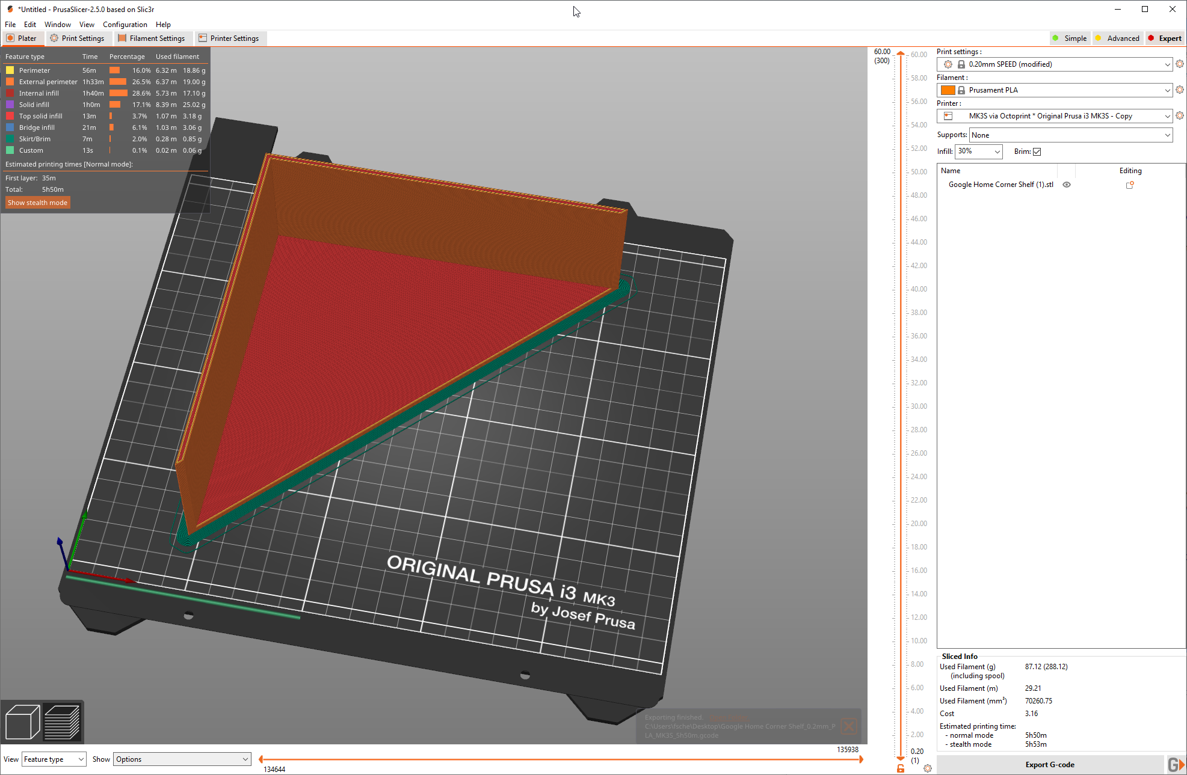
Task: Edit print settings preset via its cog icon
Action: 1180,64
